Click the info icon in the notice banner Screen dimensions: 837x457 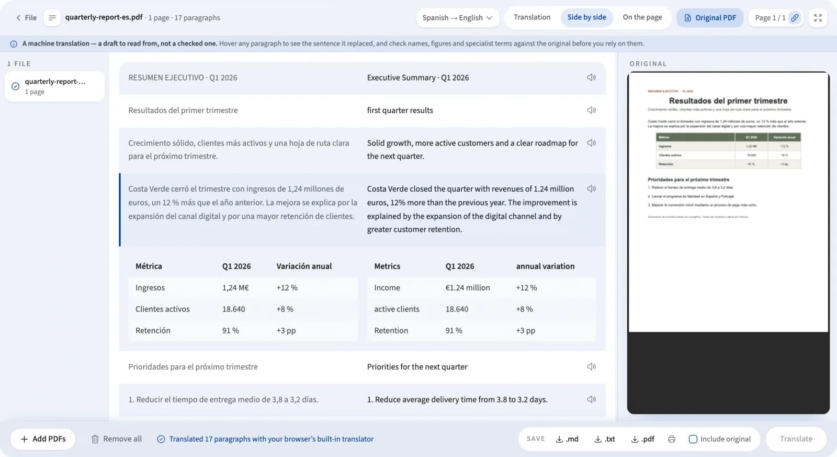(x=14, y=44)
